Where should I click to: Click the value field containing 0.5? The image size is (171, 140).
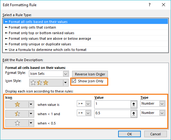[113, 114]
